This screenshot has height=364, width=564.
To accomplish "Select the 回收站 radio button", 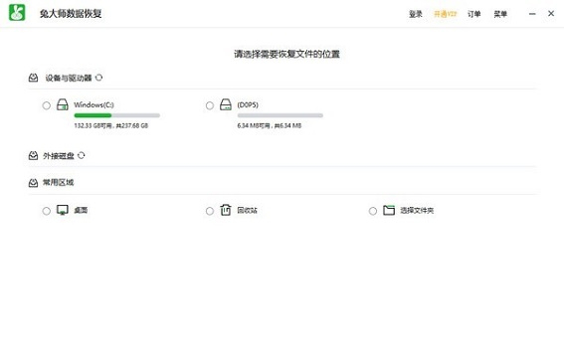I will (x=209, y=211).
